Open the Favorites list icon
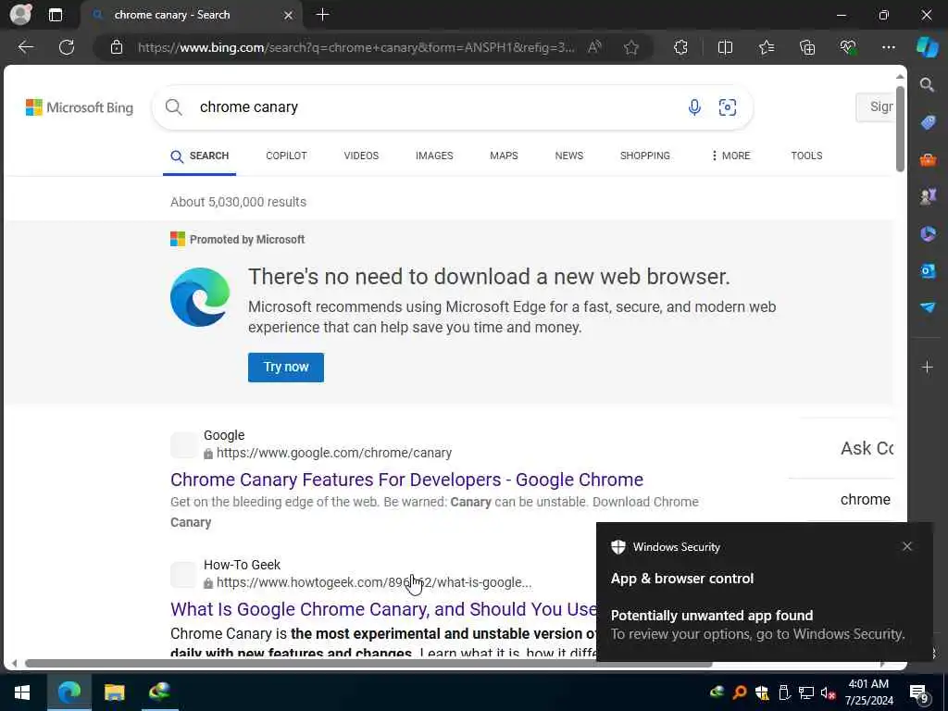 [x=766, y=47]
